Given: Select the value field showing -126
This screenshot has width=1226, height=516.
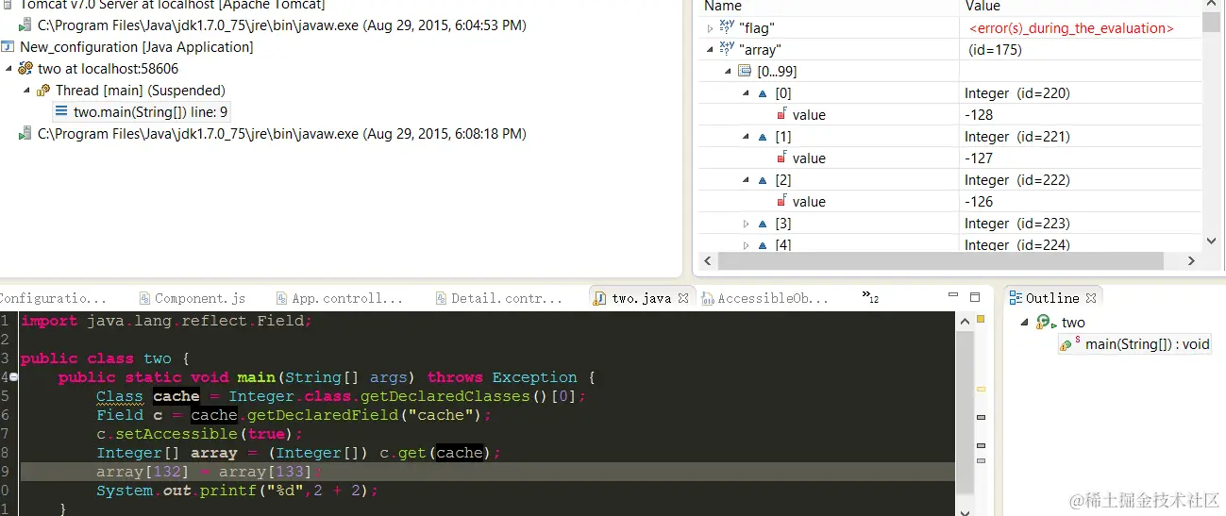Looking at the screenshot, I should (979, 202).
